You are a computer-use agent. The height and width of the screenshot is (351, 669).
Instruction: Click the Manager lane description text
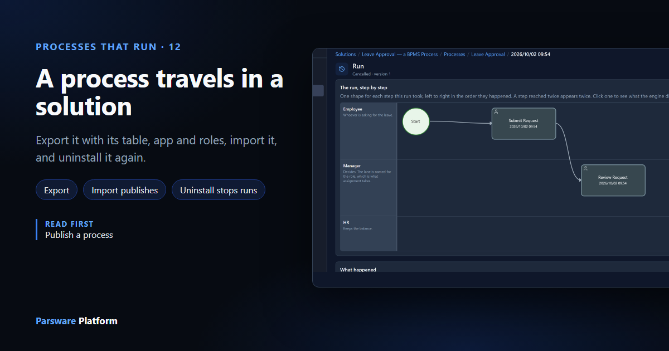pos(367,177)
